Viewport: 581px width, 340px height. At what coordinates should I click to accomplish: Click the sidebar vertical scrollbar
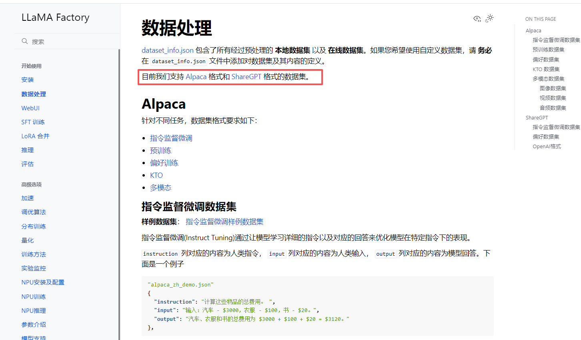click(119, 194)
